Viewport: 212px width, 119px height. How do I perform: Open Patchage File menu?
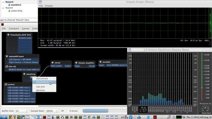(x=4, y=28)
